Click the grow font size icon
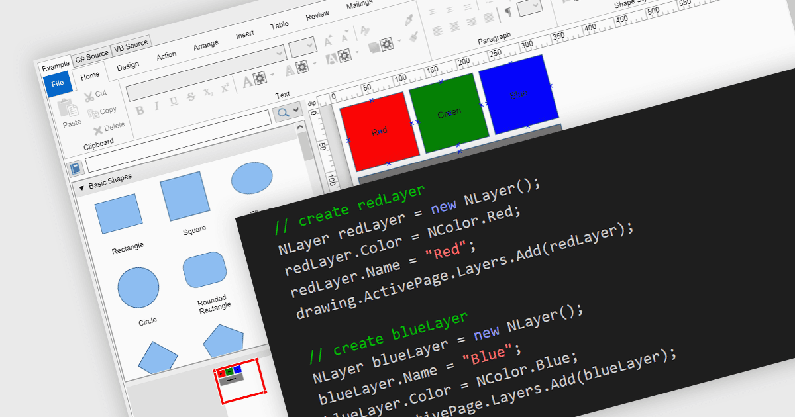 pos(329,42)
